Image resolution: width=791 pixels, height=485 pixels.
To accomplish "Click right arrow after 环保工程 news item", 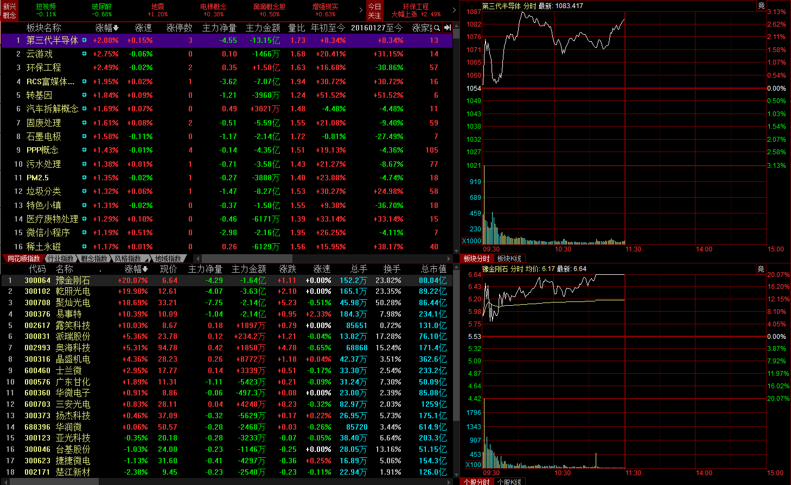I will tap(454, 10).
